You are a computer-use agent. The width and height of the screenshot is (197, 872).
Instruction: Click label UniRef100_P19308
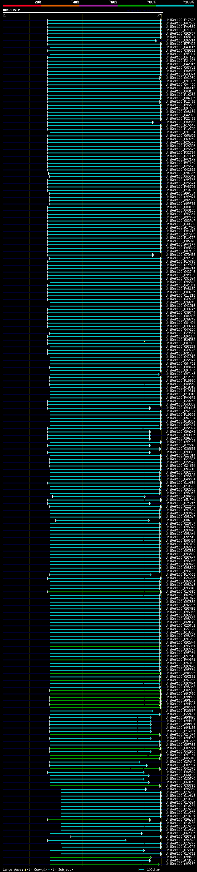pyautogui.click(x=180, y=415)
